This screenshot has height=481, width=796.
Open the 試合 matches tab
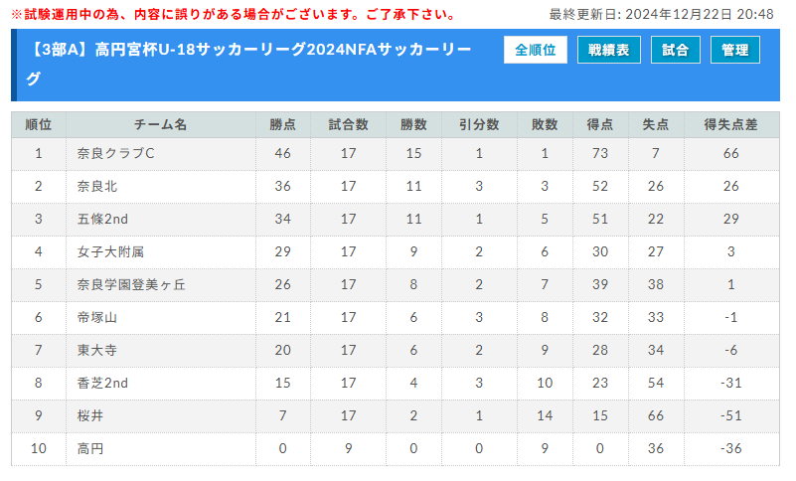point(676,50)
